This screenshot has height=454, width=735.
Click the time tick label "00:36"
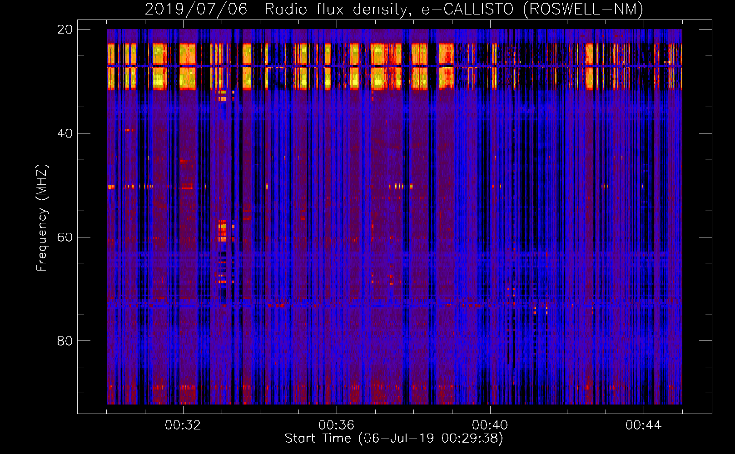click(336, 425)
